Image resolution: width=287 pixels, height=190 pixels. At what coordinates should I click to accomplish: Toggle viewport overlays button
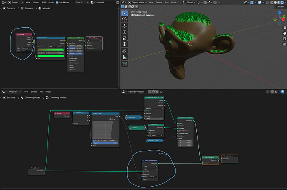pos(260,2)
